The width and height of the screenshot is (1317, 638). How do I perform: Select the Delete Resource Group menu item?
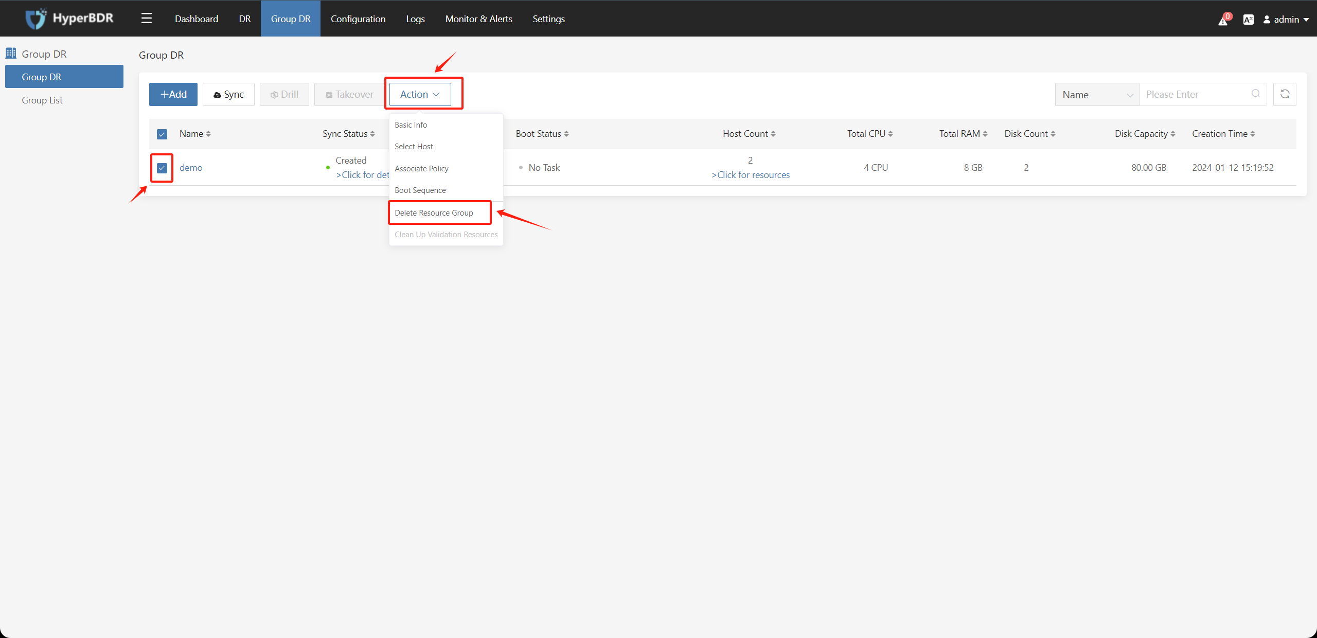435,212
